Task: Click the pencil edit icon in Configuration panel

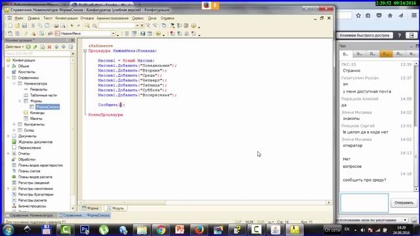Action: point(35,47)
